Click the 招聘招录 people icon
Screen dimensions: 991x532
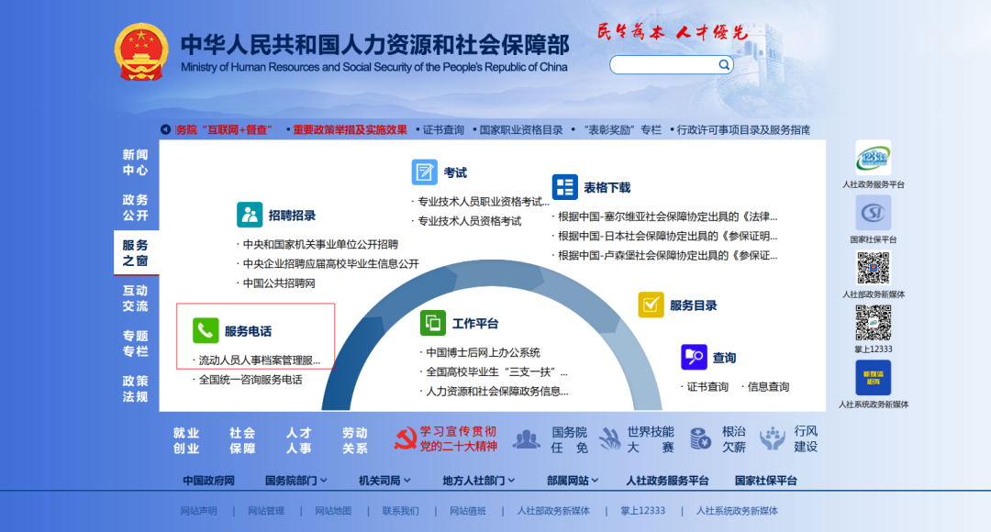[x=250, y=213]
